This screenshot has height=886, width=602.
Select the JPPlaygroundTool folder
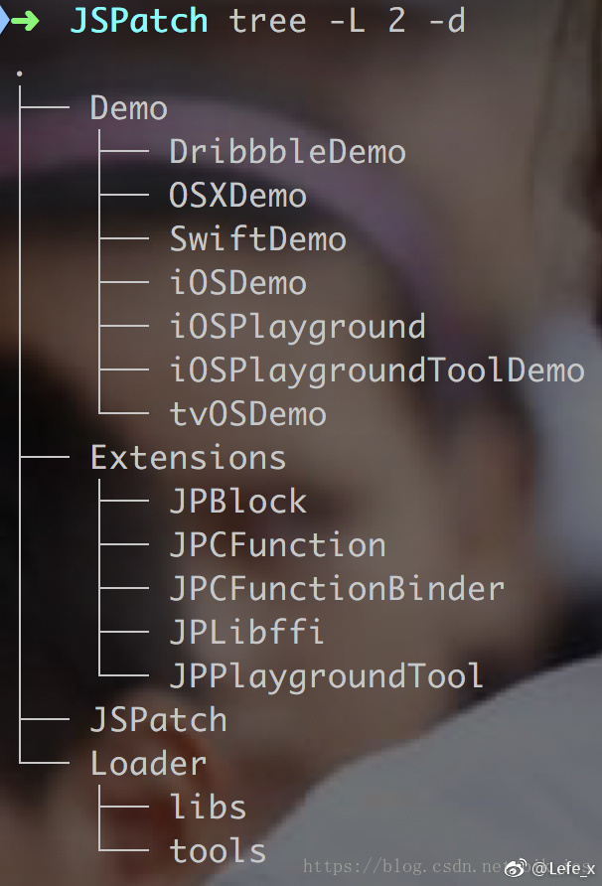327,676
